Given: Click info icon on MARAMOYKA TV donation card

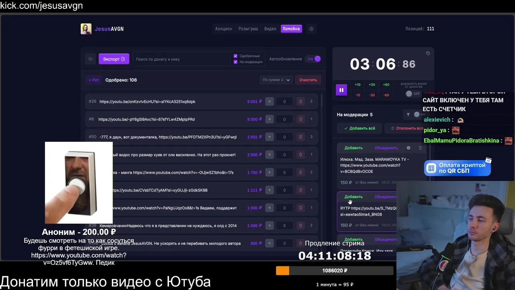Looking at the screenshot, I should [x=408, y=148].
